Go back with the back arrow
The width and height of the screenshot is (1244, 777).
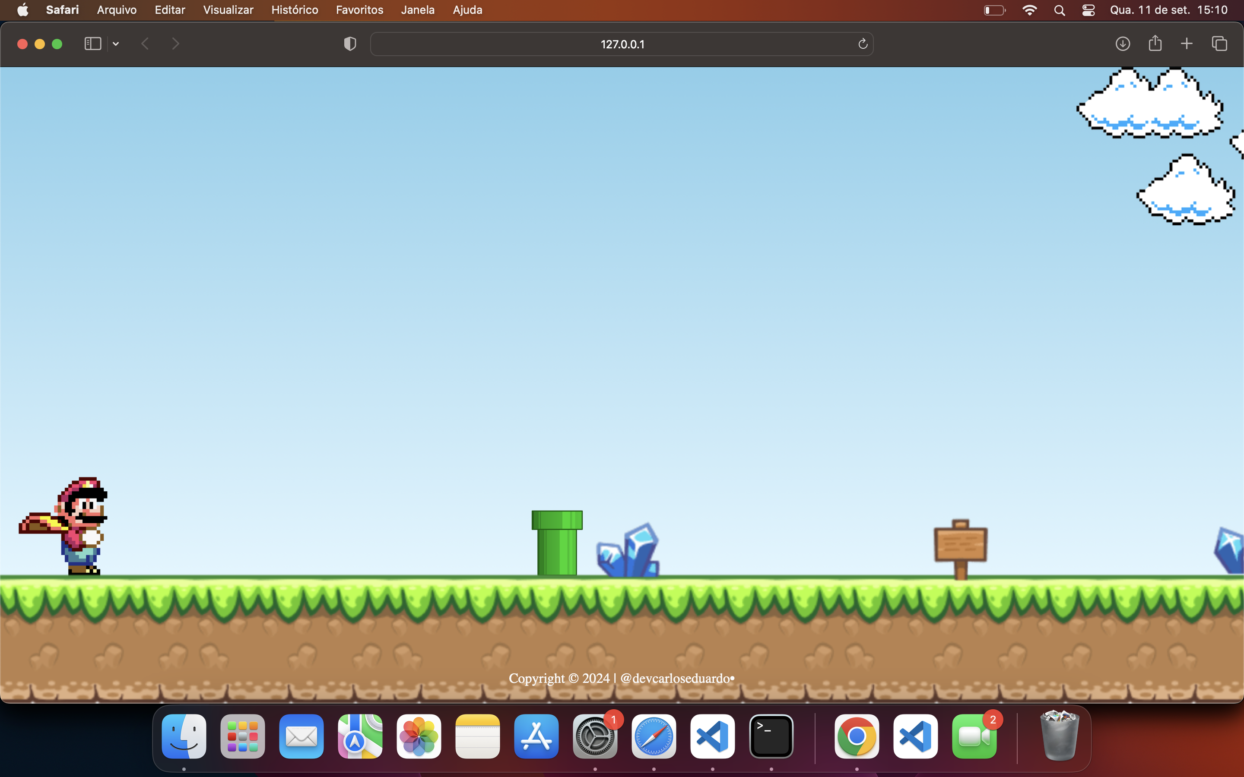tap(145, 44)
